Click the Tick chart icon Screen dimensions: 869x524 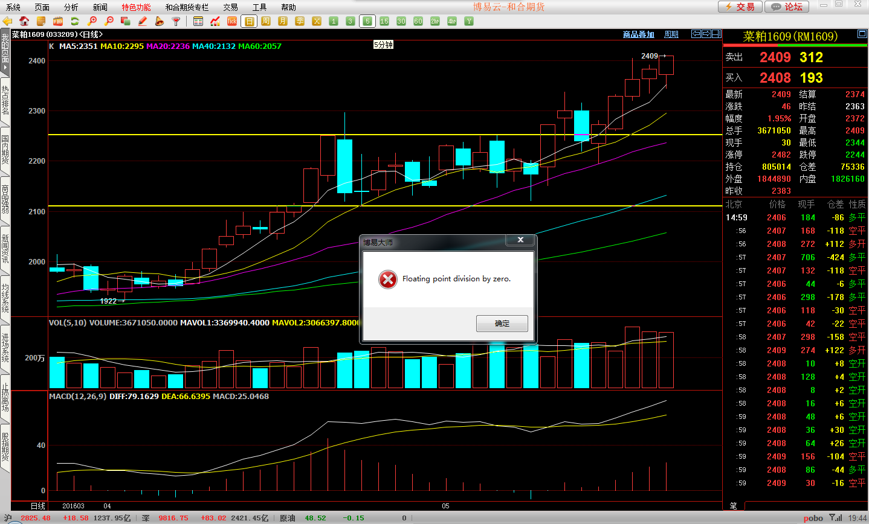pos(232,21)
